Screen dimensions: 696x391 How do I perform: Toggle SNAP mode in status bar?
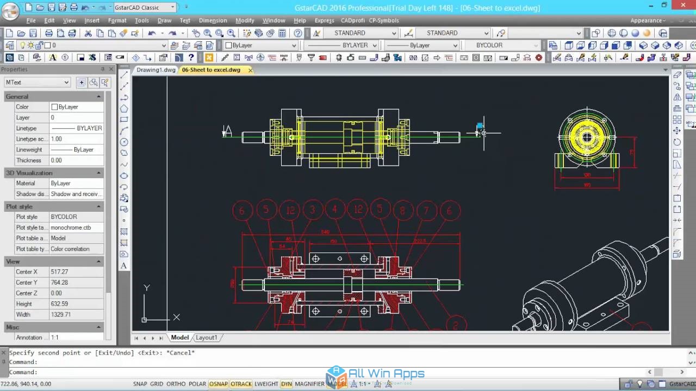tap(140, 384)
